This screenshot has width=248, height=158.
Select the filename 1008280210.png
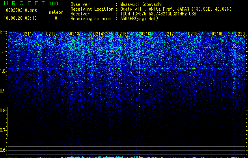(21, 11)
